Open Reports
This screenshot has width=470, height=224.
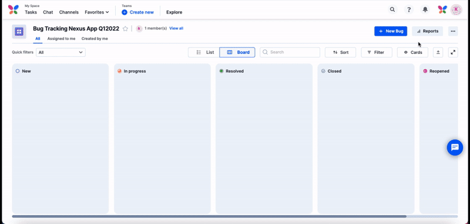click(x=428, y=31)
